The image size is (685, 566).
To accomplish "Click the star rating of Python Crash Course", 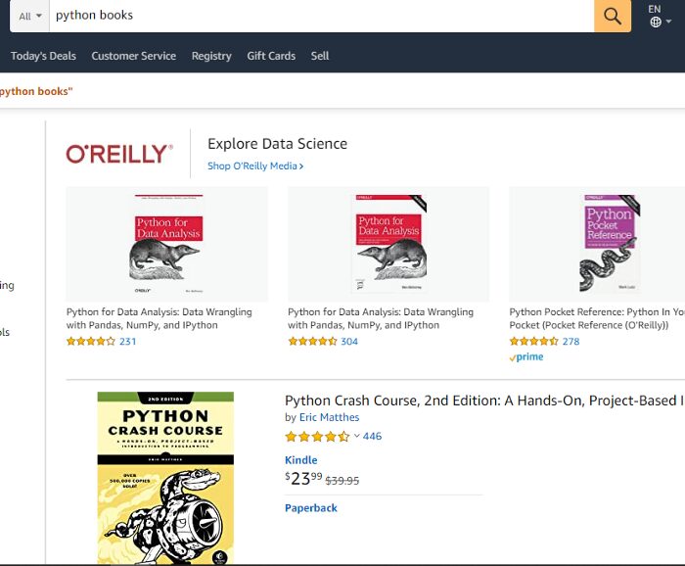I will click(316, 437).
